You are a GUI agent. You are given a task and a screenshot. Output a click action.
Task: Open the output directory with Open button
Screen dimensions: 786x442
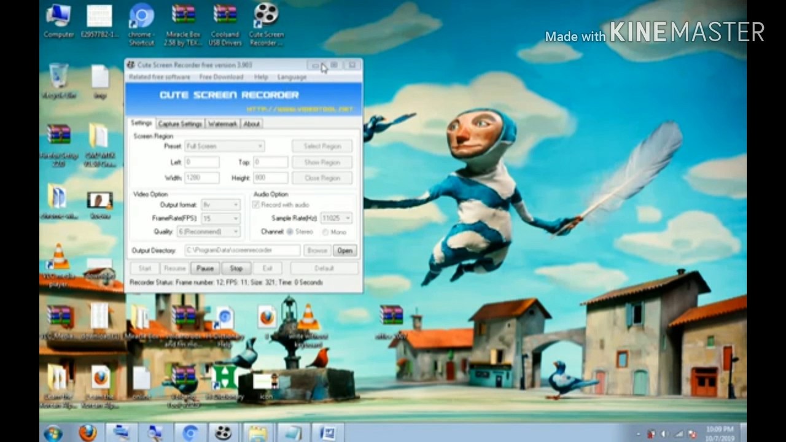click(344, 250)
